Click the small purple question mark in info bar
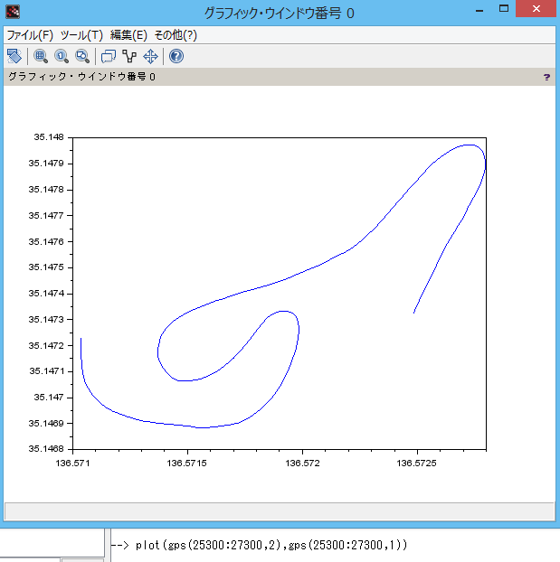Screen dimensions: 560x562 tap(546, 77)
